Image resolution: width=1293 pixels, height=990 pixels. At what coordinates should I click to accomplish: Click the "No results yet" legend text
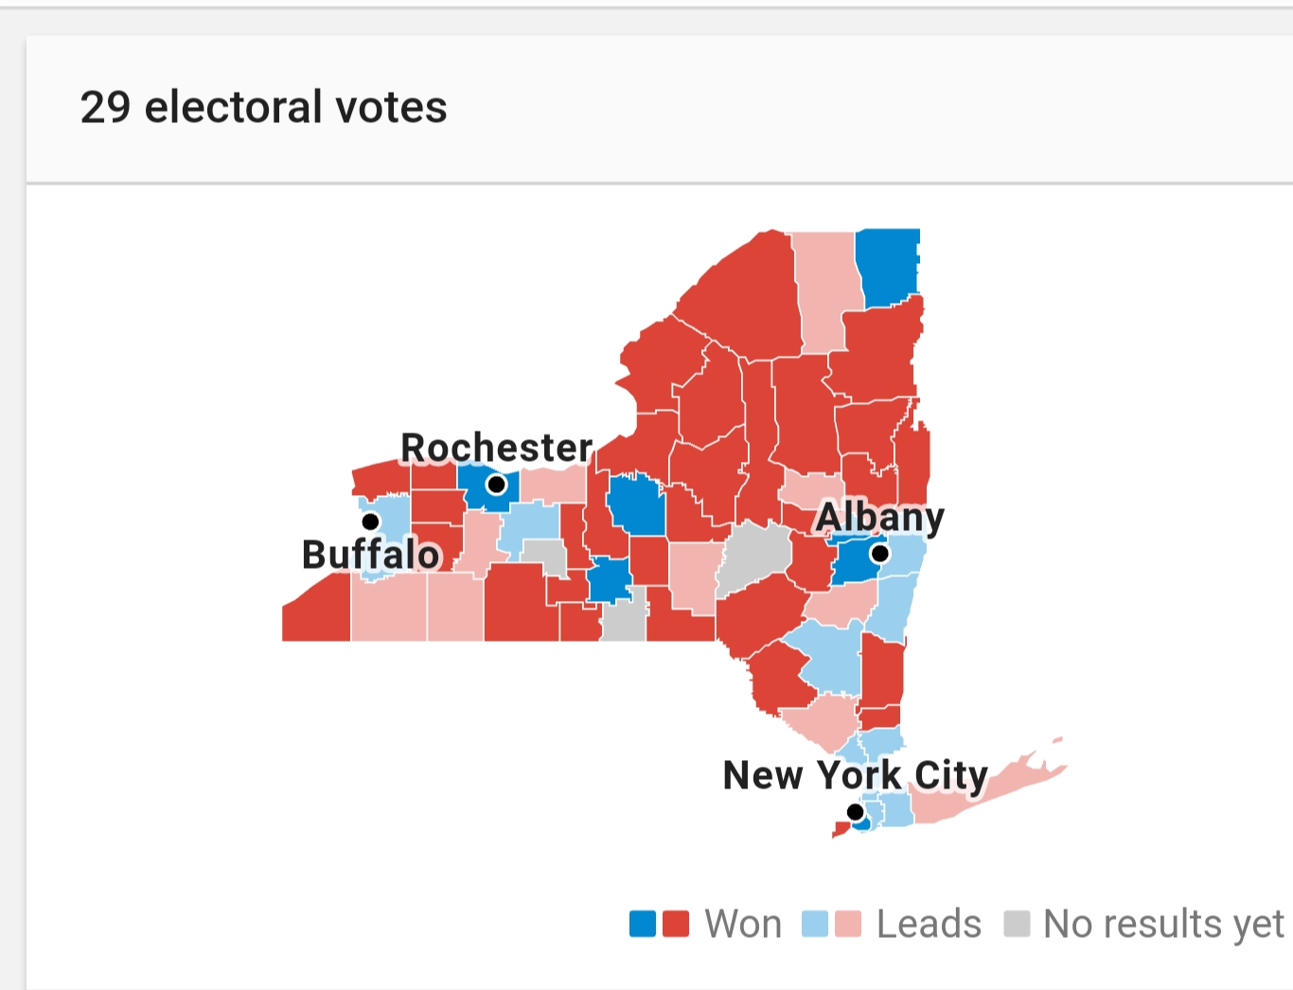click(1163, 924)
